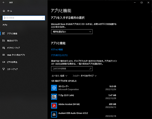Select the Adobe Acrobat app icon
152x119 pixels.
(x=54, y=106)
